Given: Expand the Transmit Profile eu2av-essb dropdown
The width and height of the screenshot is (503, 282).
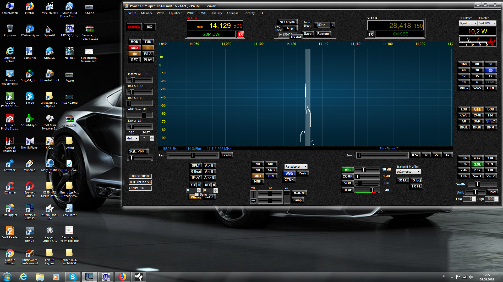Looking at the screenshot, I should click(x=419, y=172).
